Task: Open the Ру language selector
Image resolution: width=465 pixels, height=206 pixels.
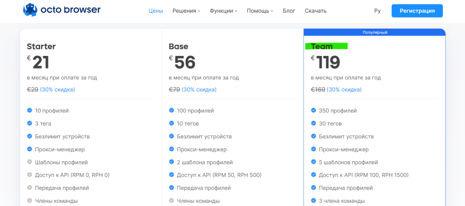Action: pyautogui.click(x=379, y=11)
